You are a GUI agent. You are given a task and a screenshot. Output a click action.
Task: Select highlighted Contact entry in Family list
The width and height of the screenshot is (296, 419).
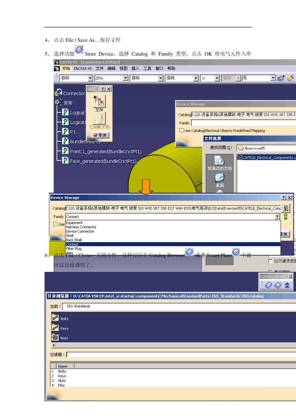(173, 244)
